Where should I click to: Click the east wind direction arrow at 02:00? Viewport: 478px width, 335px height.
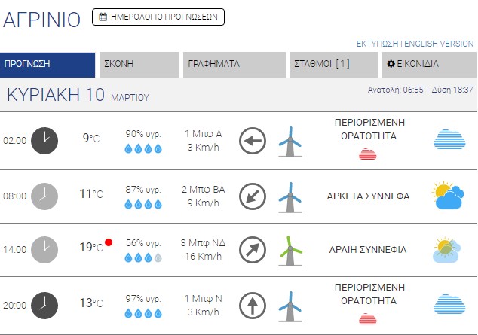252,141
